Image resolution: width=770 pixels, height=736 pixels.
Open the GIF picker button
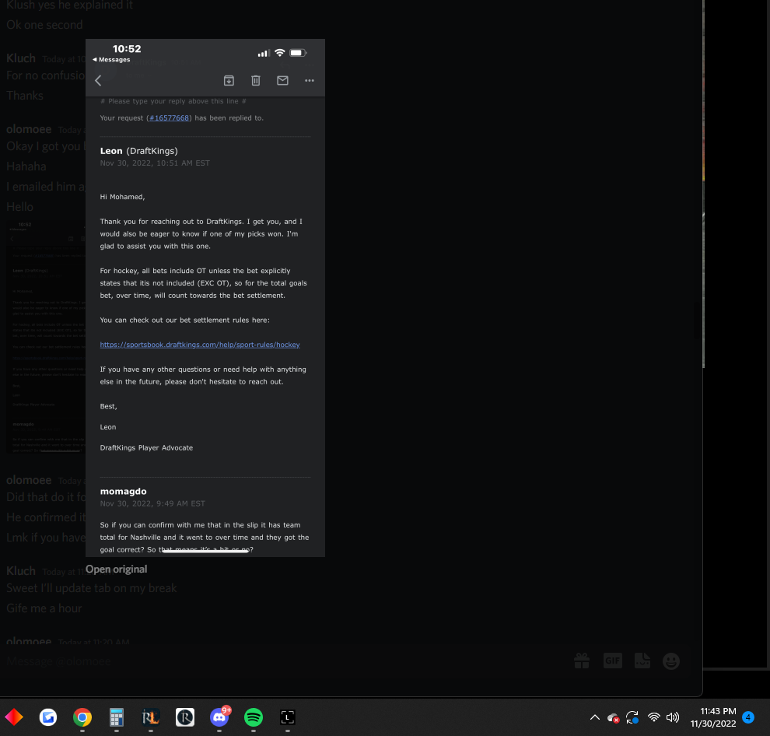pos(612,661)
